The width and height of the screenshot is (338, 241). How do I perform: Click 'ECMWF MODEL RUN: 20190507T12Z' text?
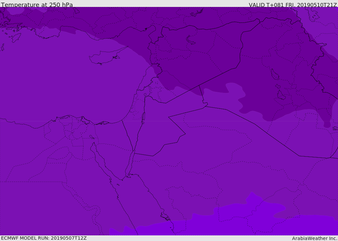(x=44, y=238)
